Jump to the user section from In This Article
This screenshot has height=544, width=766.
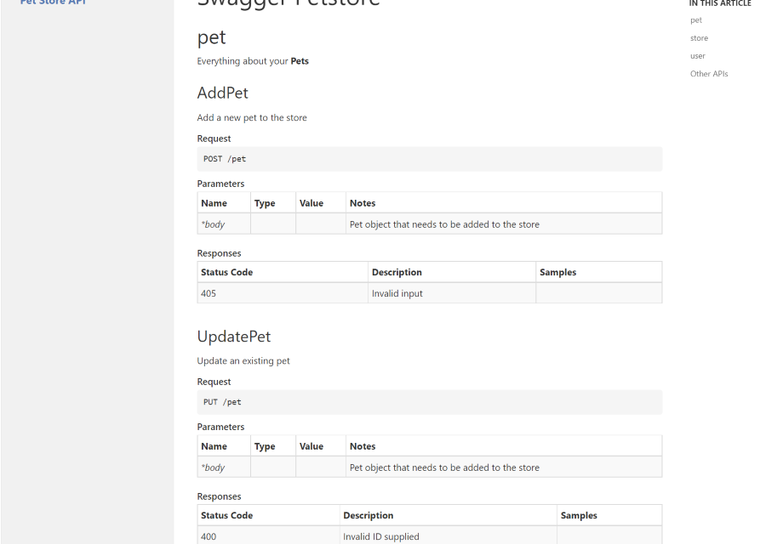[x=698, y=56]
